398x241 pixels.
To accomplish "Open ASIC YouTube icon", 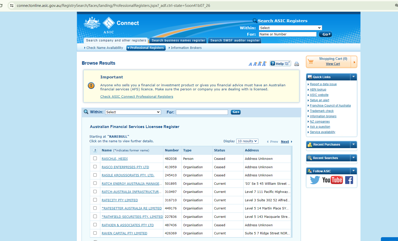I will click(332, 180).
